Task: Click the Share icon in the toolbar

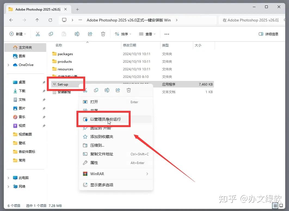Action: 90,34
